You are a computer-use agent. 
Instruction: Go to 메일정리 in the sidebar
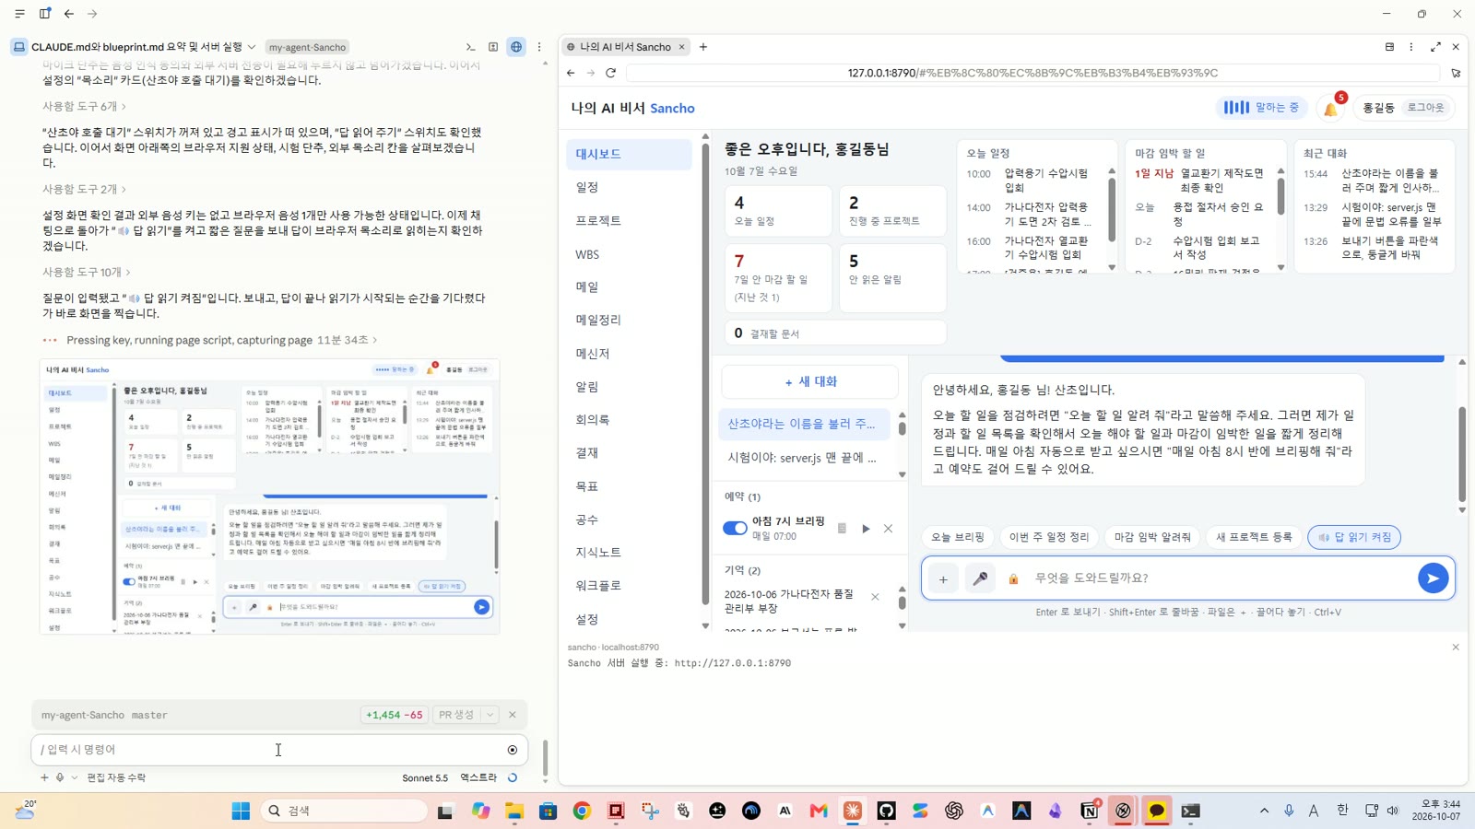click(x=629, y=320)
